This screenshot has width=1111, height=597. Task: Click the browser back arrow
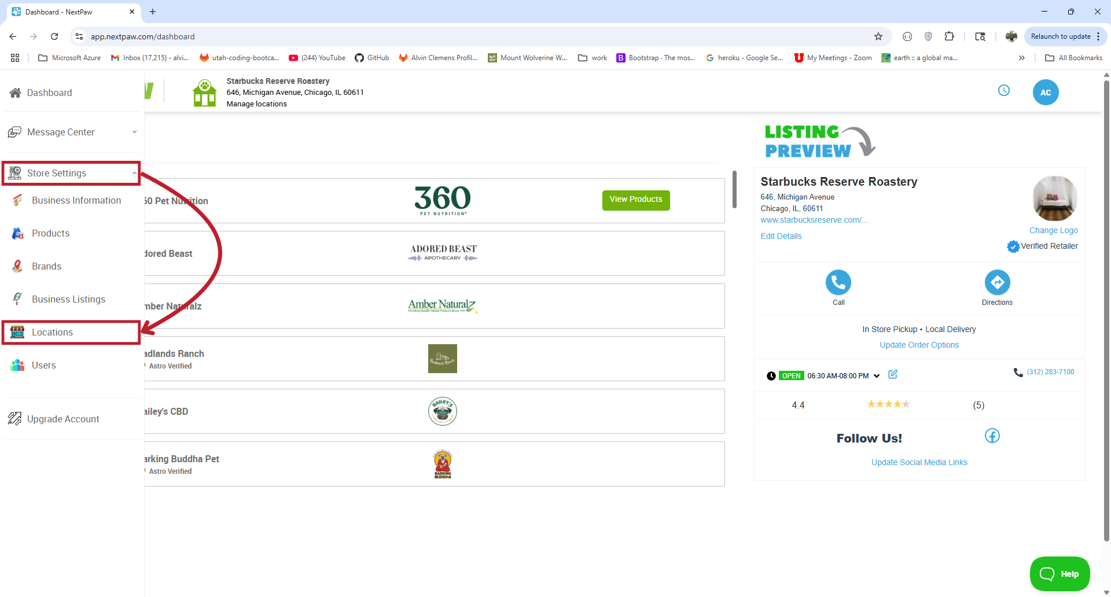point(13,36)
